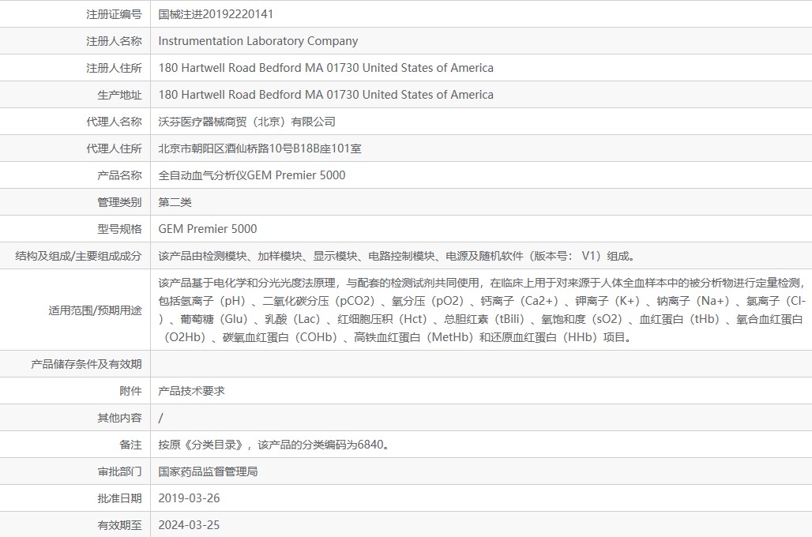Click the 其他内容 label
This screenshot has width=812, height=537.
[x=119, y=418]
